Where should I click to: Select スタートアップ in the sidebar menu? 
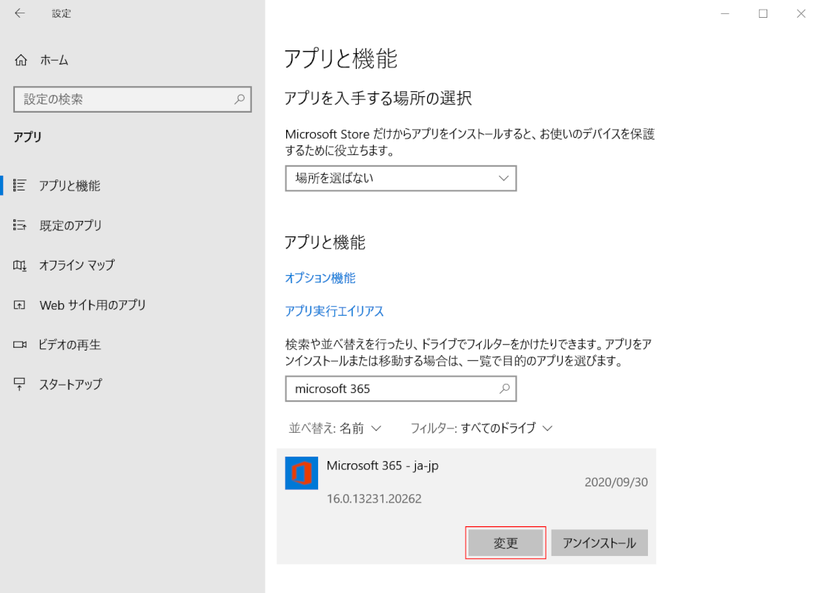(70, 384)
